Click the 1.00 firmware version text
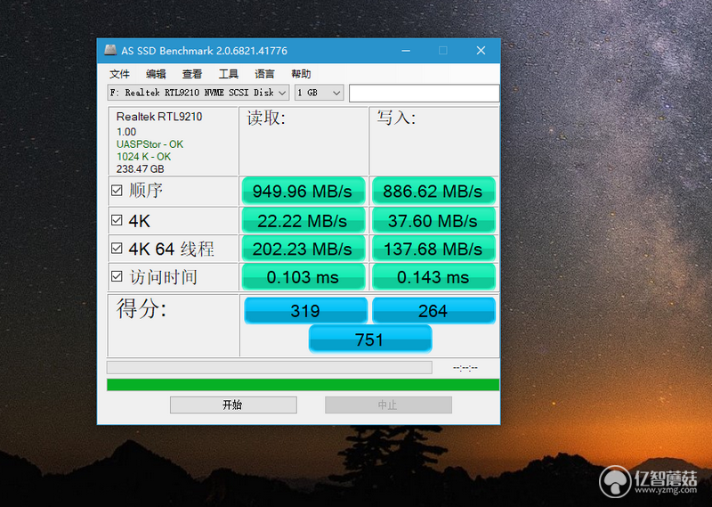The width and height of the screenshot is (712, 507). 126,132
